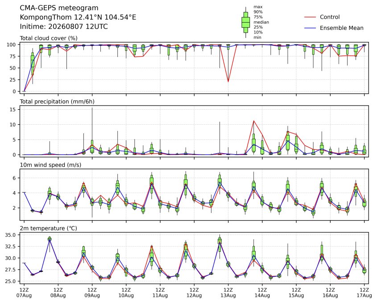Screen dimensions: 377x303
Task: Click the red Control legend line
Action: point(310,17)
